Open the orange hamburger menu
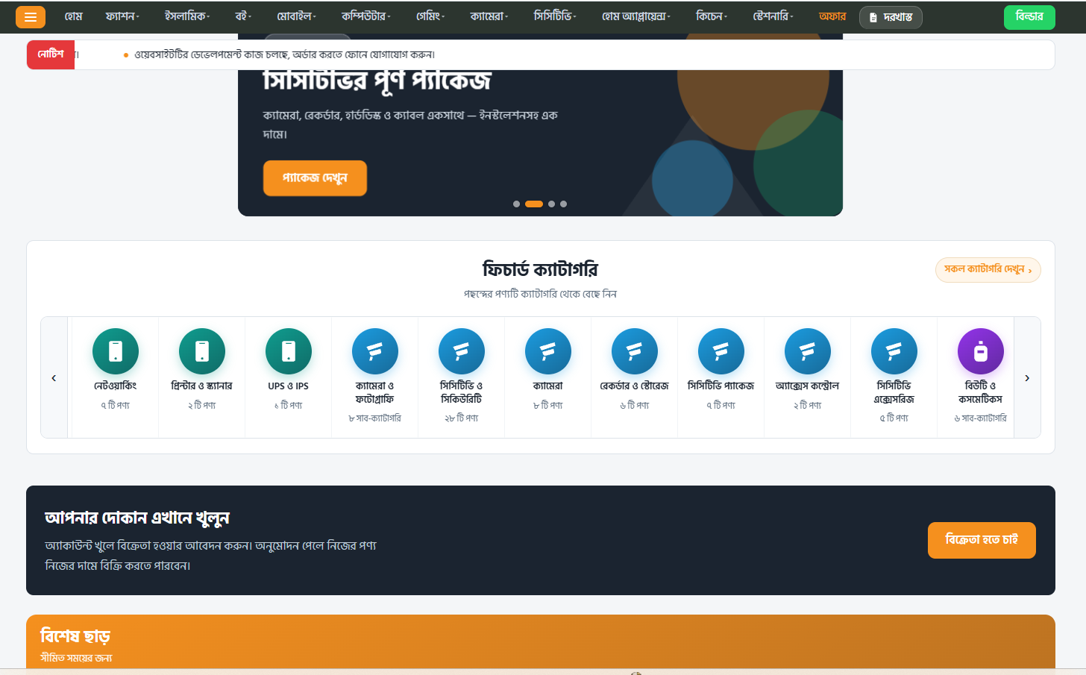The height and width of the screenshot is (675, 1086). tap(31, 17)
